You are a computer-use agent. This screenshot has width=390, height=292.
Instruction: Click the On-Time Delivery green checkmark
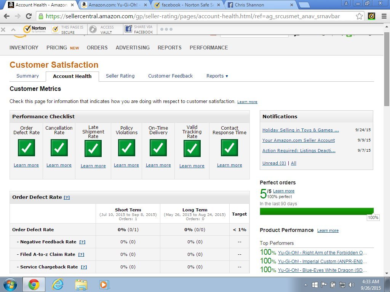[158, 148]
